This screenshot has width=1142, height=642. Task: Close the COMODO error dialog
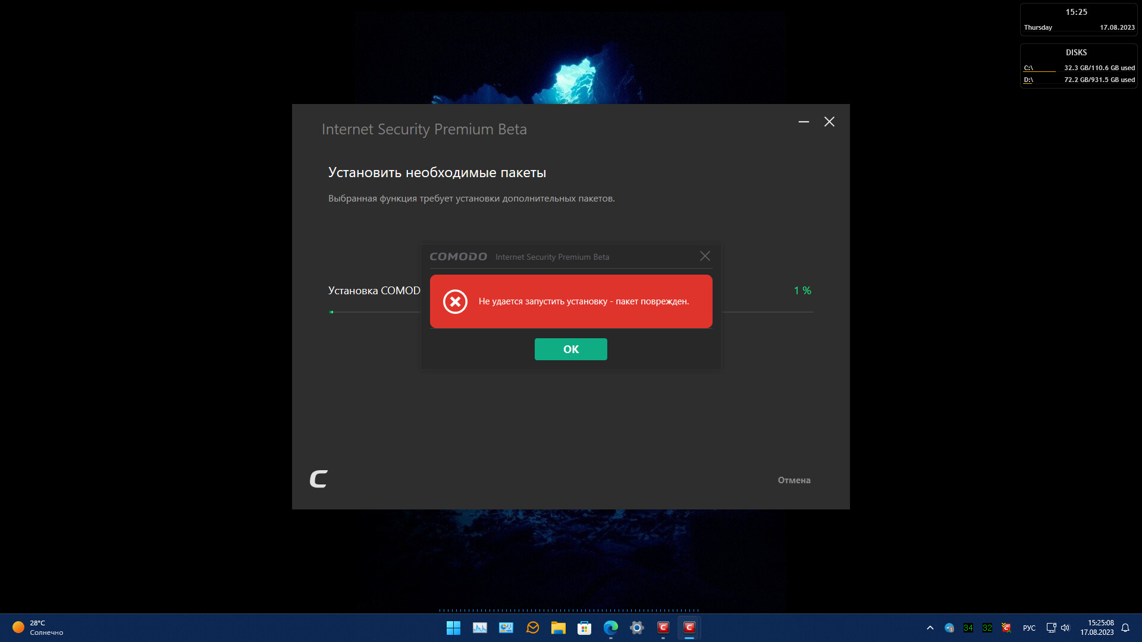[705, 256]
